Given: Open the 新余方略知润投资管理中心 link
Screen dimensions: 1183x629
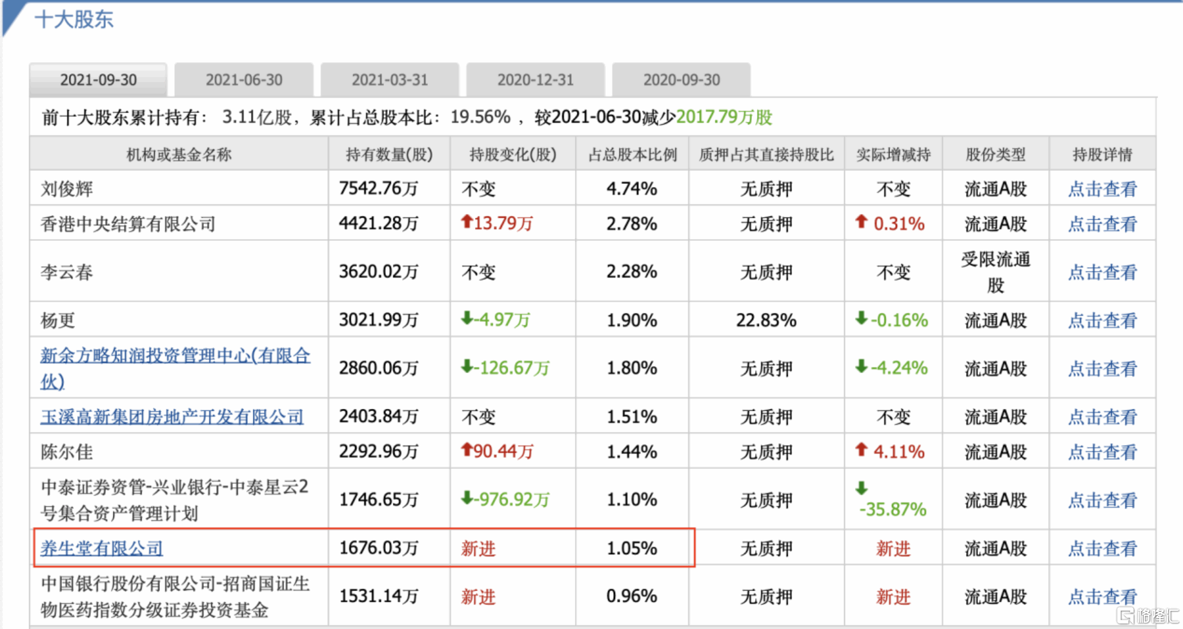Looking at the screenshot, I should [176, 356].
